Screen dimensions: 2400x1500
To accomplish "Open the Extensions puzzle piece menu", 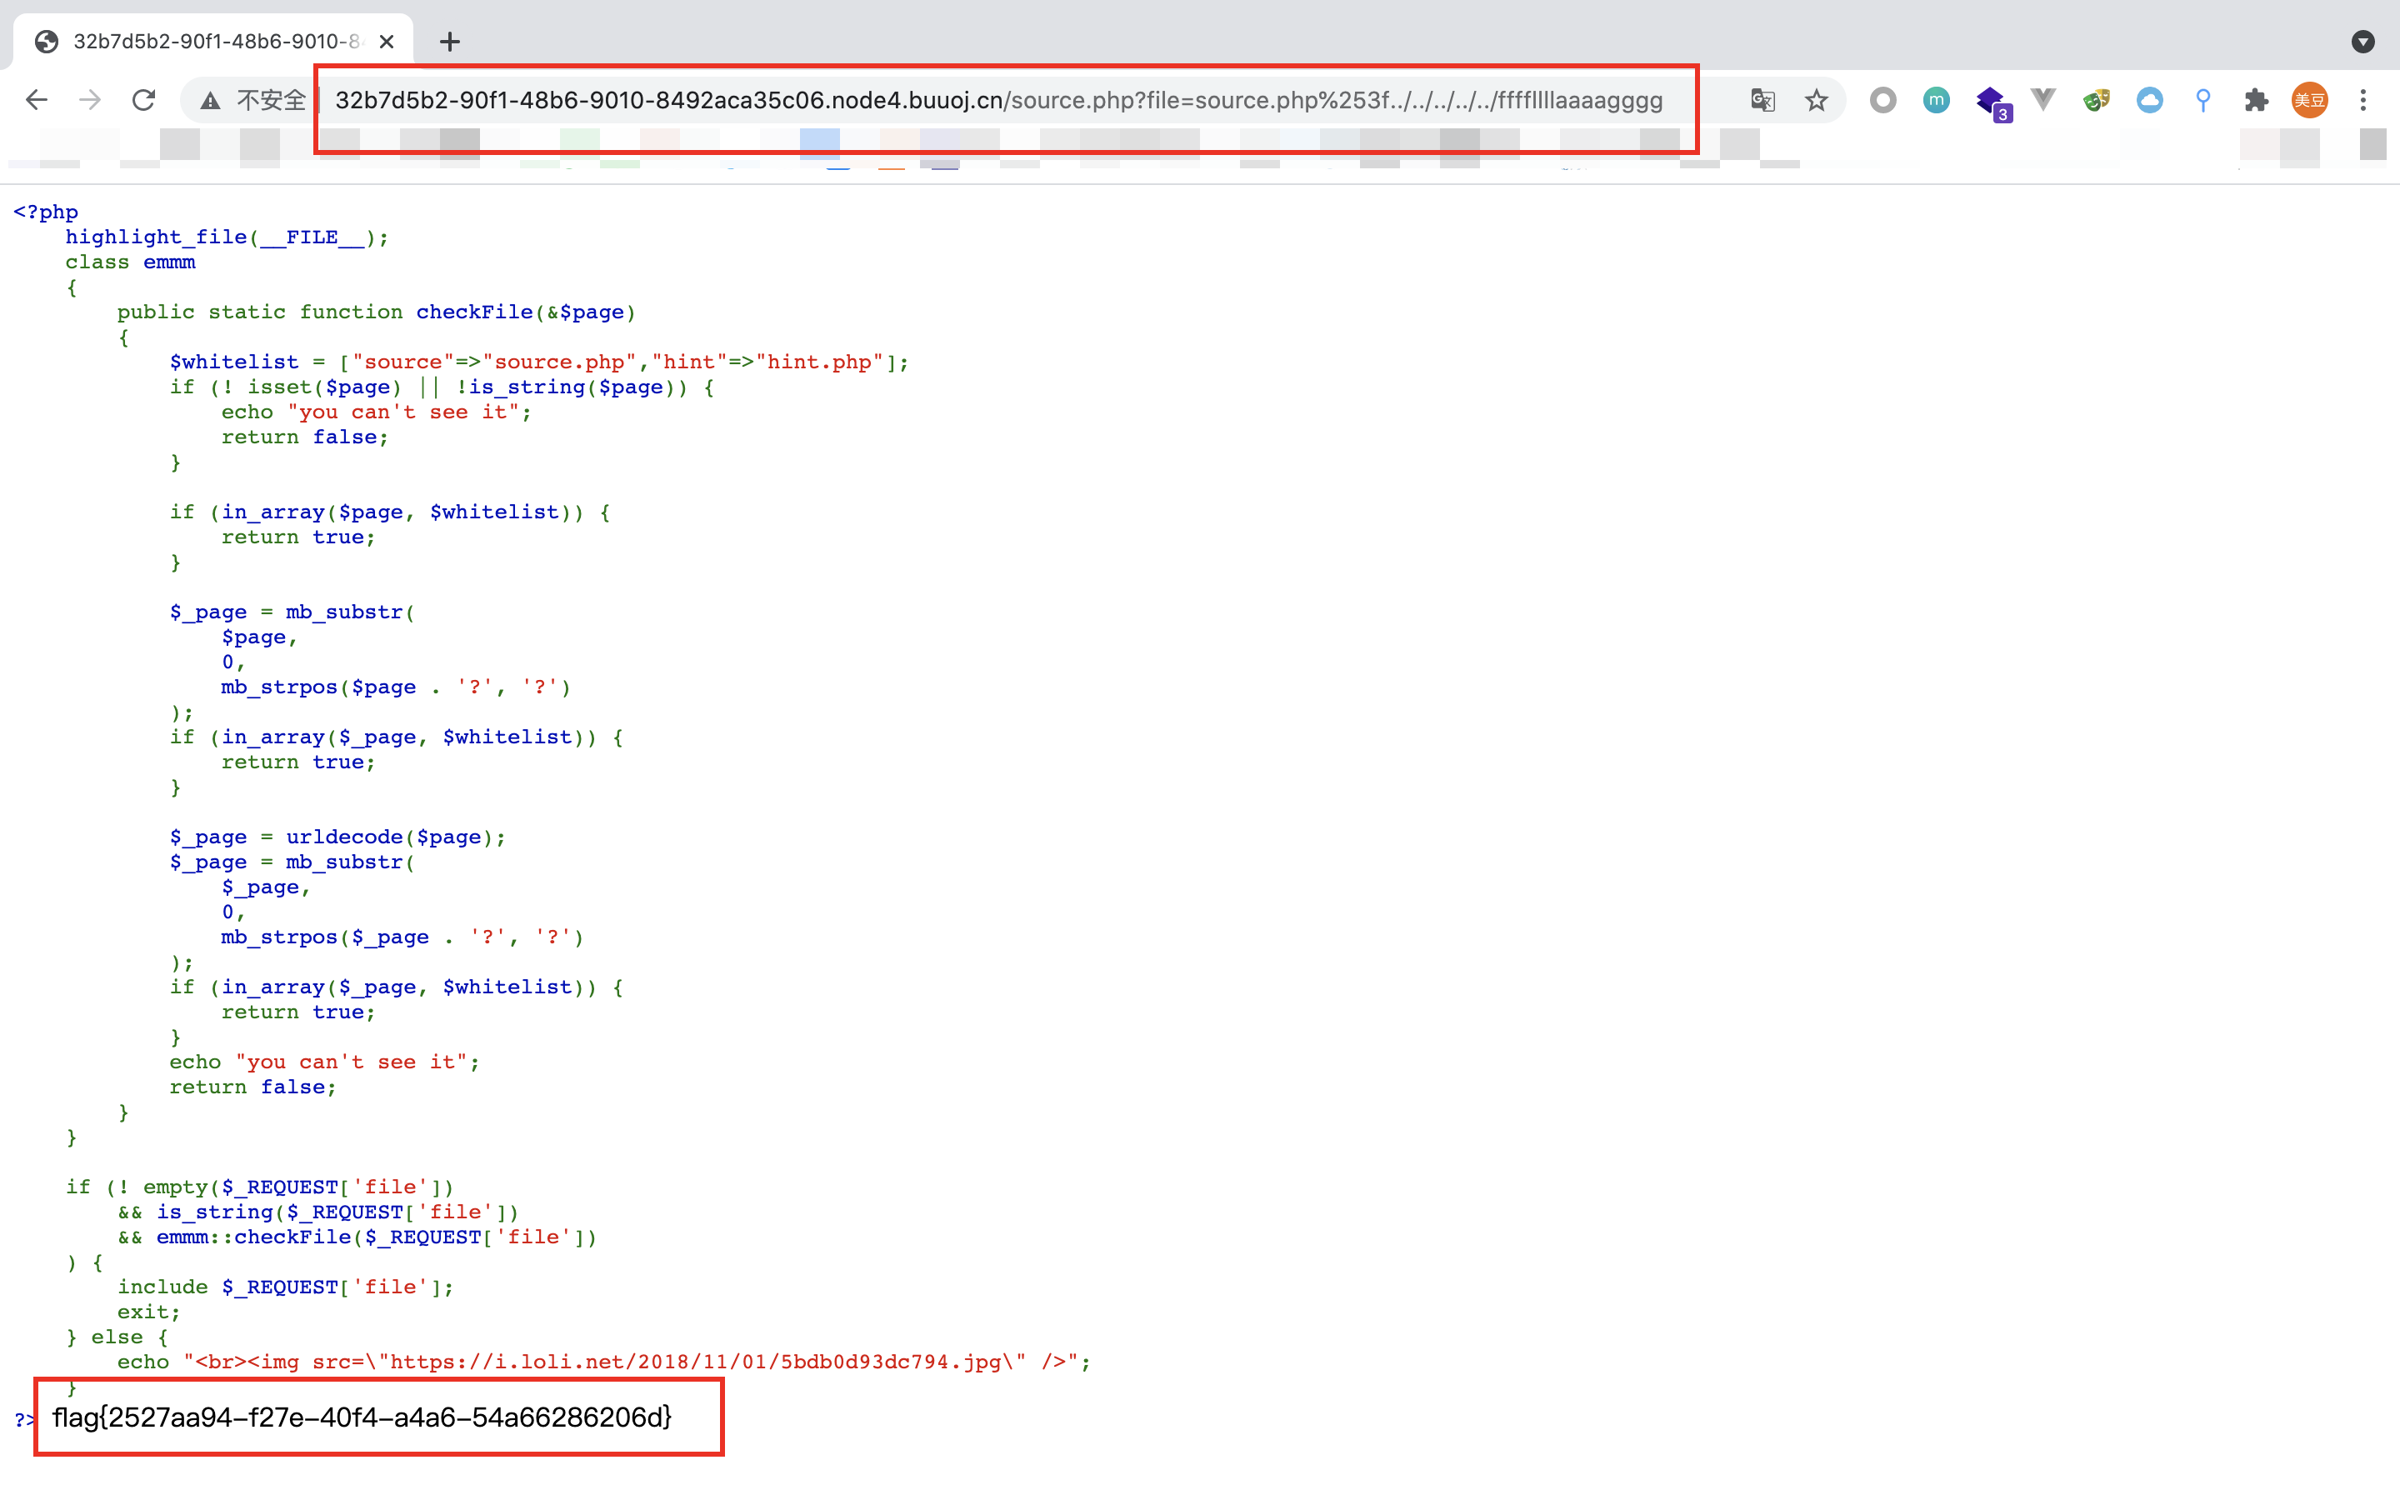I will click(2256, 100).
